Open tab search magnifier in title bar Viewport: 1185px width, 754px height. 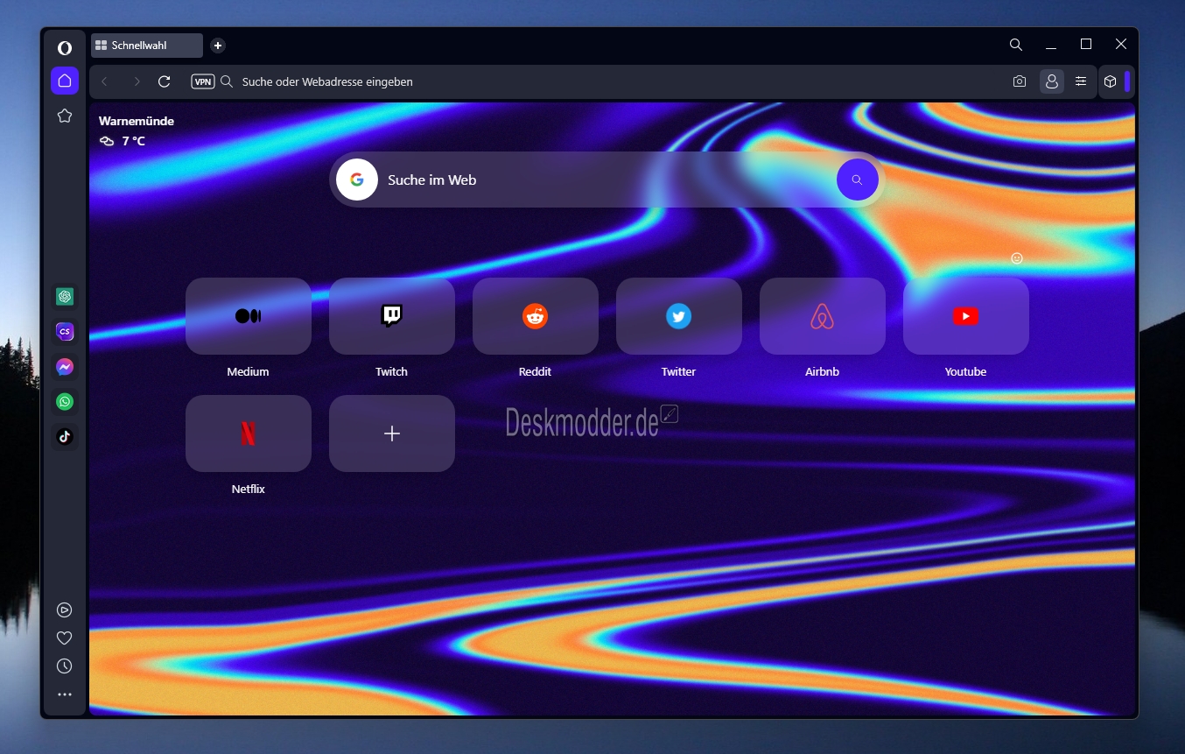tap(1015, 45)
